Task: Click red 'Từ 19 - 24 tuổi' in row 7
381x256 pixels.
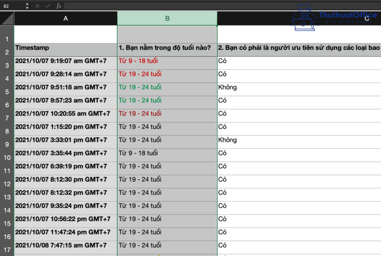Action: pyautogui.click(x=167, y=116)
